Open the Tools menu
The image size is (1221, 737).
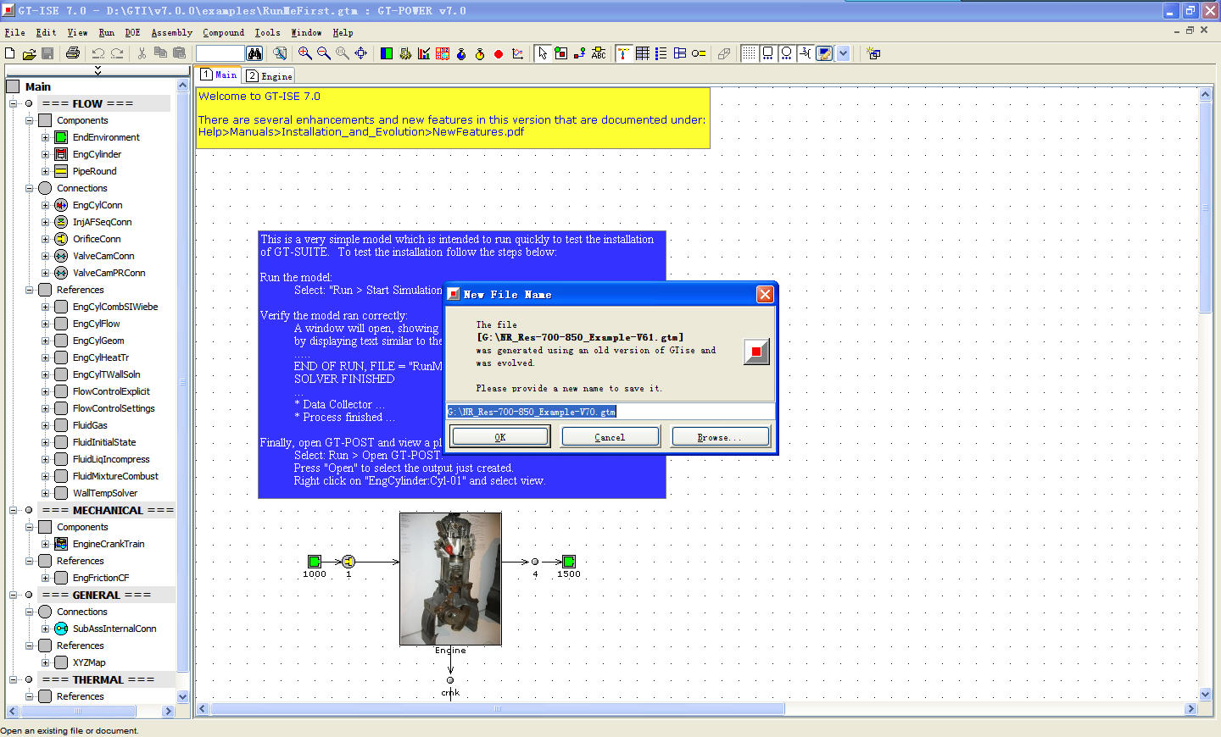pyautogui.click(x=267, y=32)
